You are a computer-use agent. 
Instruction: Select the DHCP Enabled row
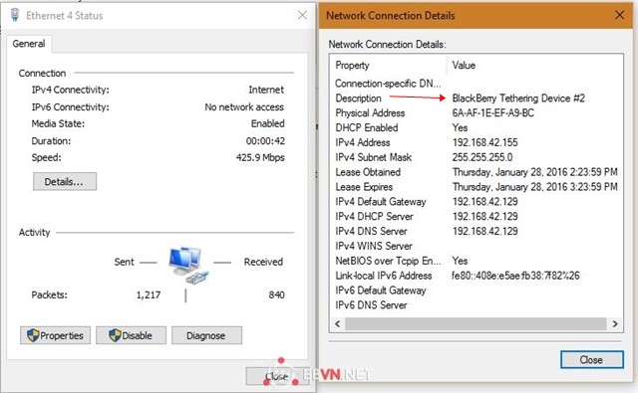476,127
